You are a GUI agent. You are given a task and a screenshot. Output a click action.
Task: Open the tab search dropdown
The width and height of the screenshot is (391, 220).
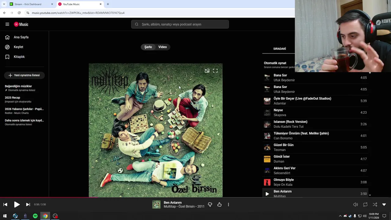tap(4, 4)
